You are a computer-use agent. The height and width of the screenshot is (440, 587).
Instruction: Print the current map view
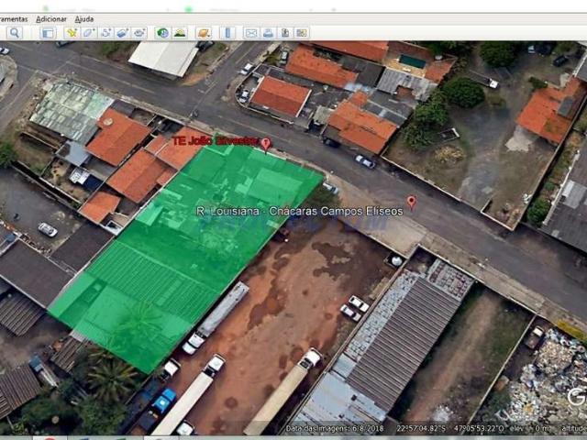tap(268, 33)
